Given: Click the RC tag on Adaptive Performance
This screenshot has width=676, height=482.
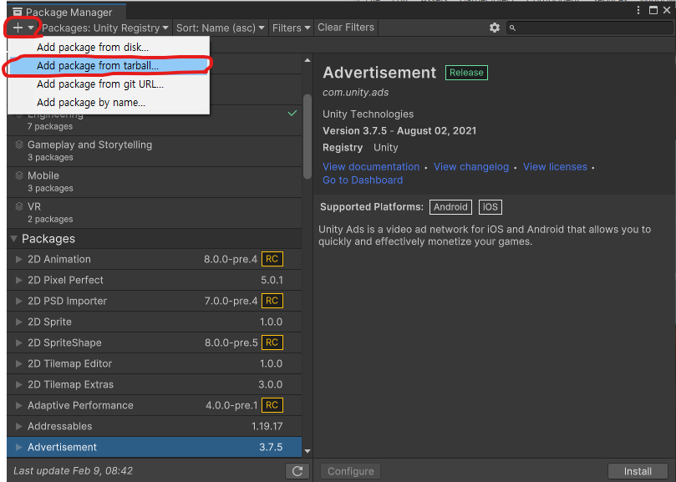Looking at the screenshot, I should pyautogui.click(x=272, y=405).
